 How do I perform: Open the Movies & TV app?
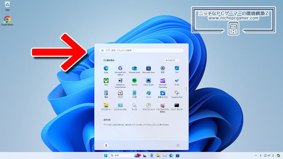(x=163, y=94)
